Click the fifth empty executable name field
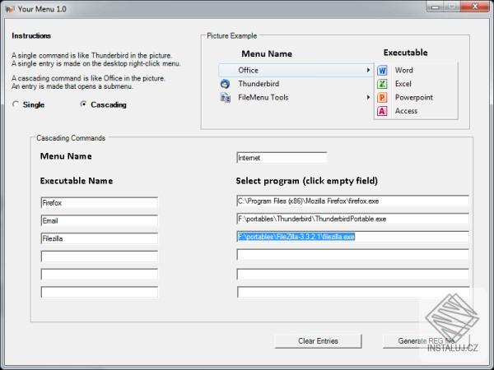This screenshot has height=370, width=494. 100,274
